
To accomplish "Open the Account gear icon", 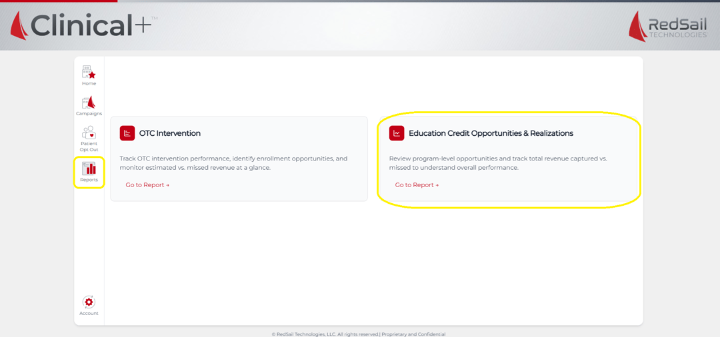I will [x=89, y=302].
